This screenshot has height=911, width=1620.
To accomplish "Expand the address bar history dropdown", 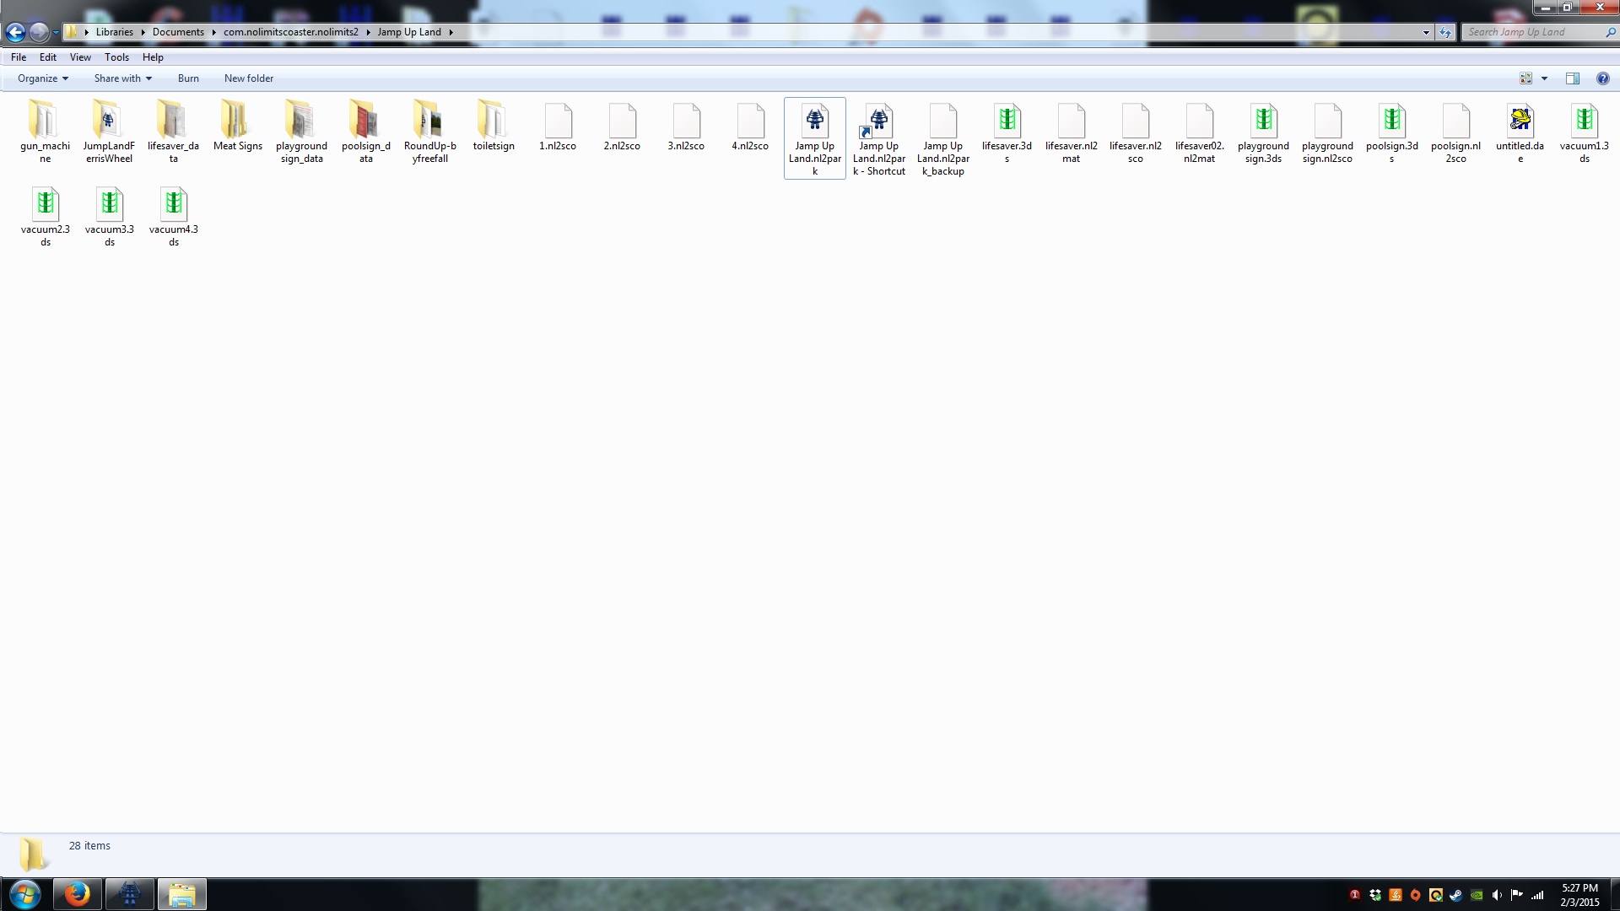I will point(1426,32).
